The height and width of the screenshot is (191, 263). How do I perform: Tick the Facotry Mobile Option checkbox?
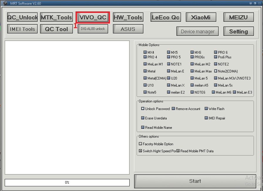140,144
